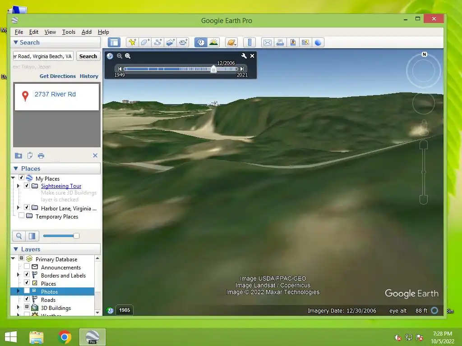Image resolution: width=462 pixels, height=346 pixels.
Task: Open the File menu
Action: (19, 32)
